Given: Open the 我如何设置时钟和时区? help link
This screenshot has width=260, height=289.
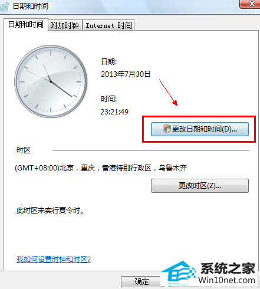Looking at the screenshot, I should coord(54,260).
